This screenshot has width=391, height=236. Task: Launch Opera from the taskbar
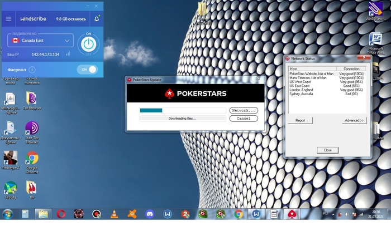tap(61, 214)
